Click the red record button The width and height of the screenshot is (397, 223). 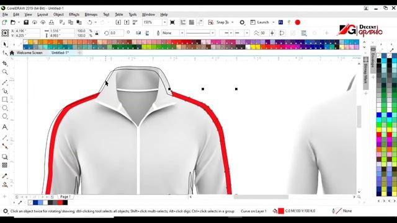point(298,22)
